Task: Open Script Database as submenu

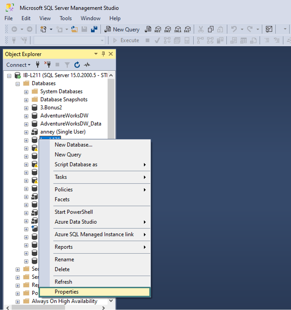Action: 95,165
